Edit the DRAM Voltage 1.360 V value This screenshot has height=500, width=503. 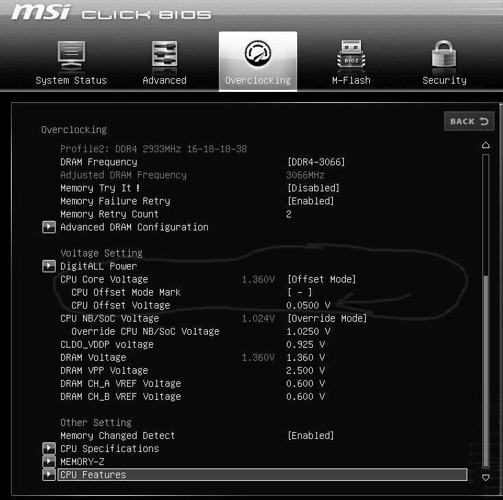tap(305, 357)
